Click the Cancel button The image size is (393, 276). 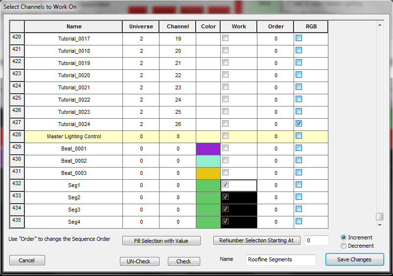(27, 260)
